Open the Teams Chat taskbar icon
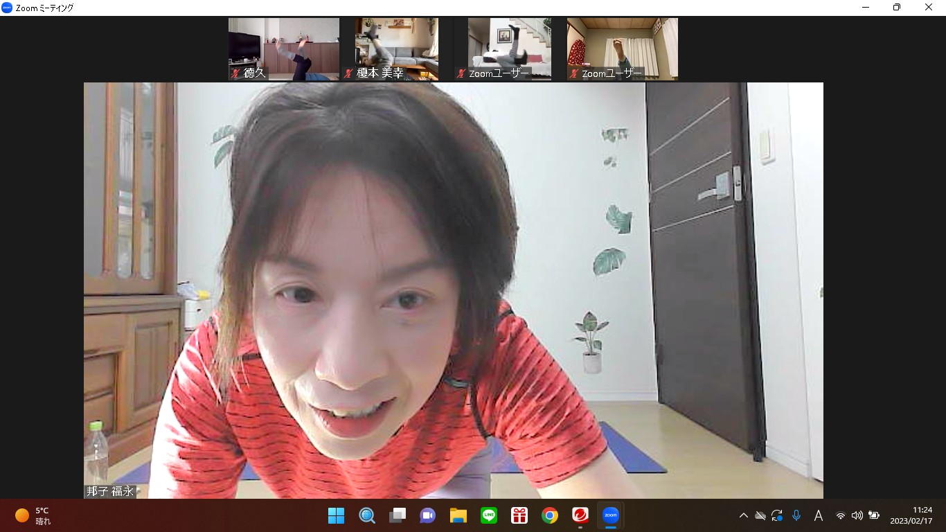946x532 pixels. pyautogui.click(x=427, y=515)
